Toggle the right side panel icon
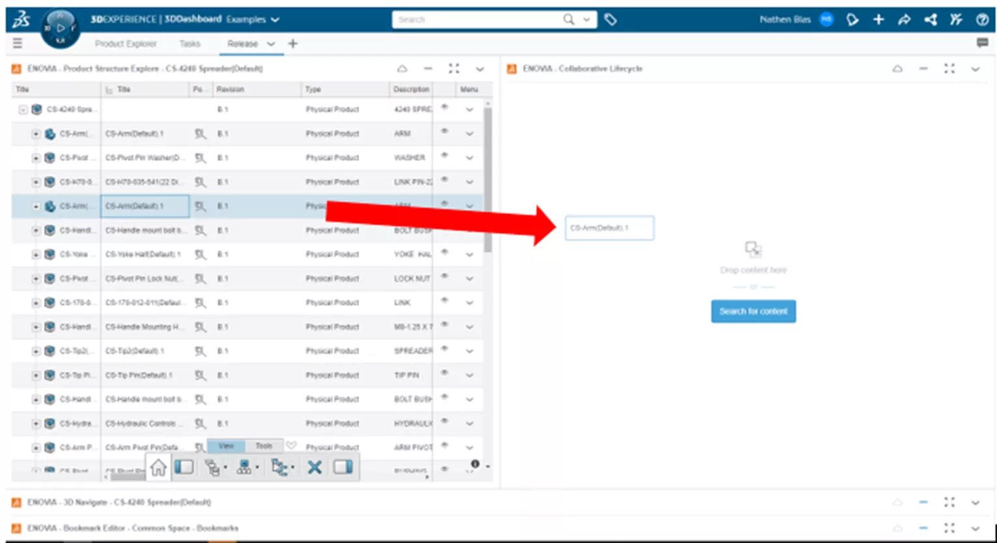The width and height of the screenshot is (997, 543). point(343,467)
